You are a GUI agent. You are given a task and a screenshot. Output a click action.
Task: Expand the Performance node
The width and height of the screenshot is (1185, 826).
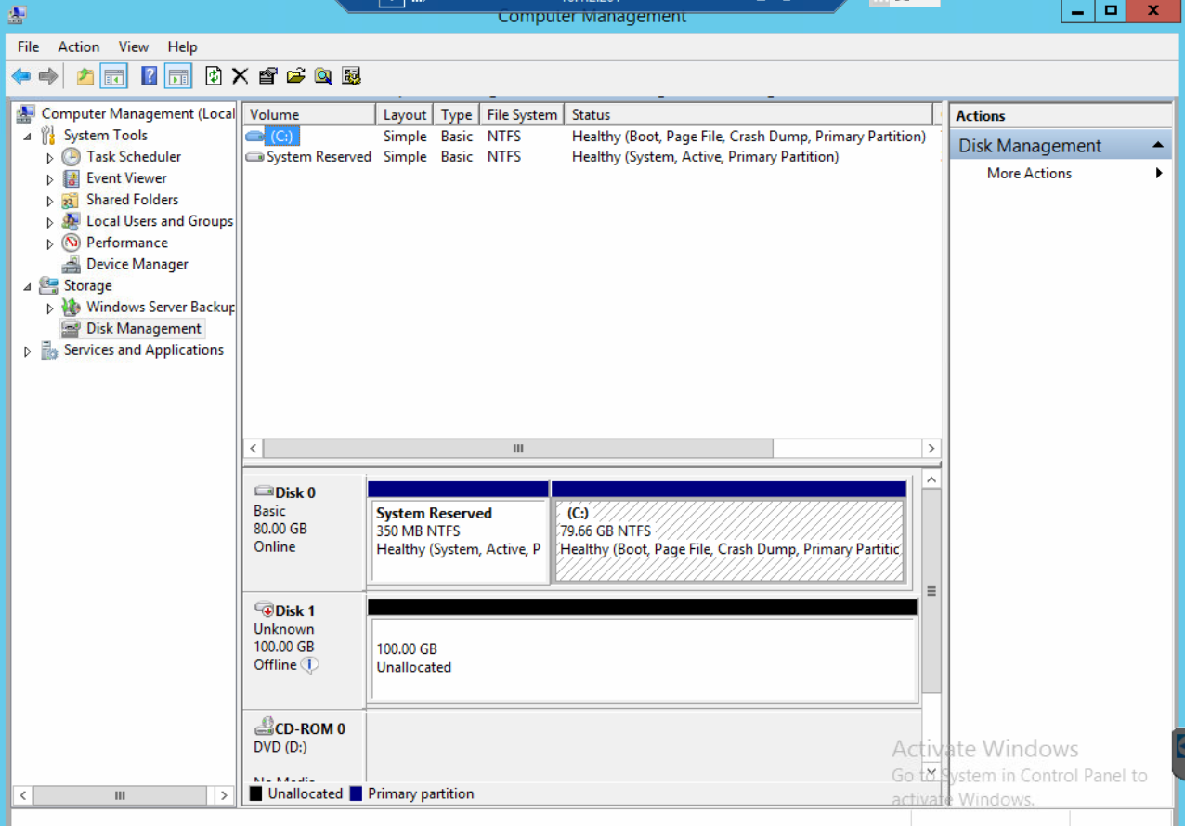[50, 243]
